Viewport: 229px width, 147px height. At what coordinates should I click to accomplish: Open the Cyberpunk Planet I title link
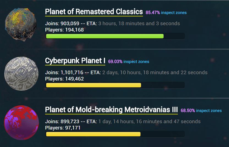click(75, 61)
